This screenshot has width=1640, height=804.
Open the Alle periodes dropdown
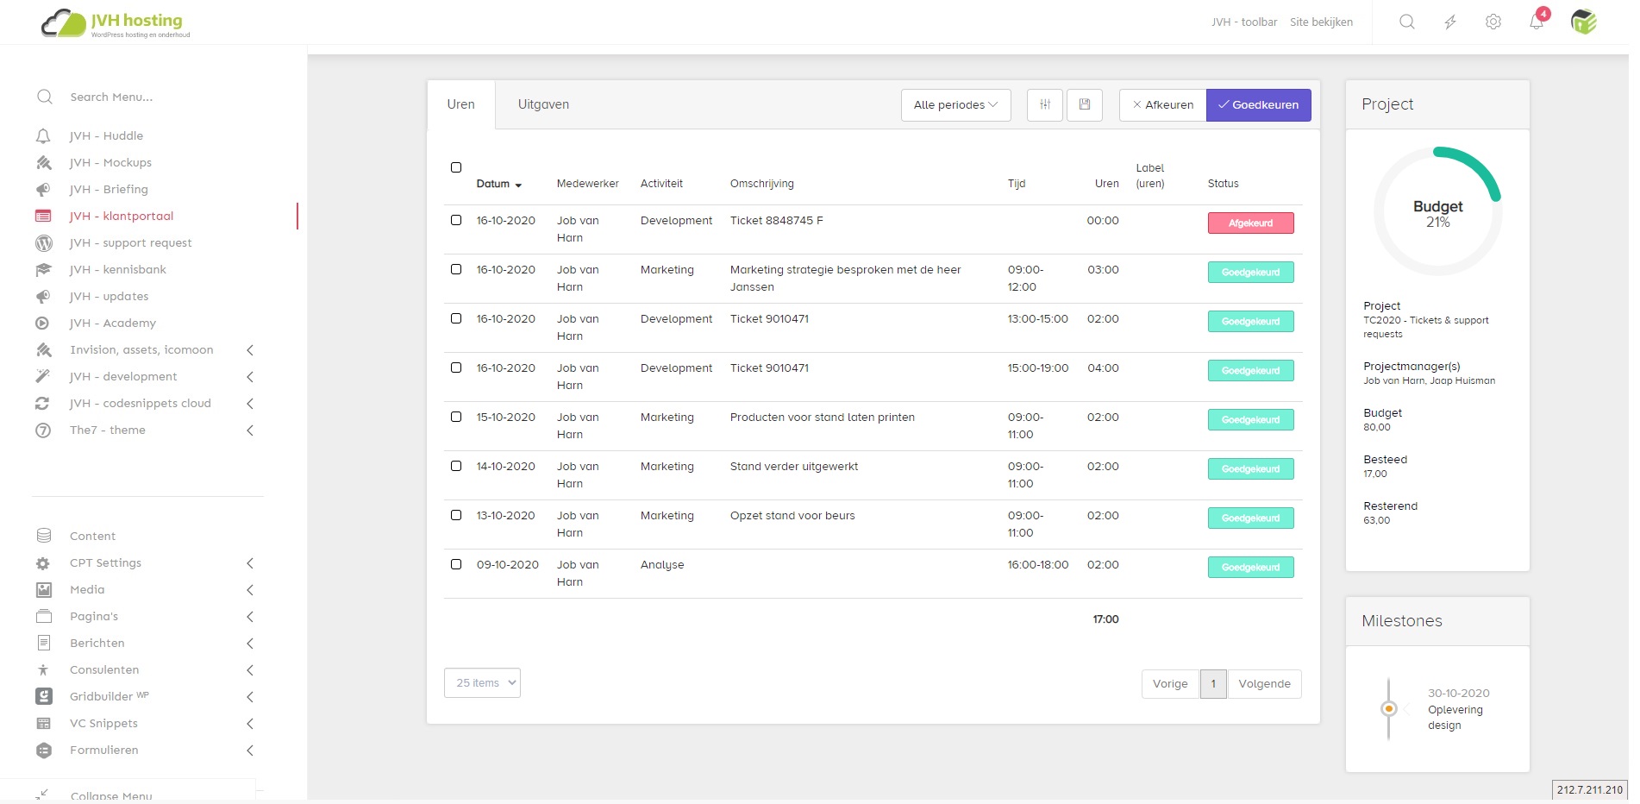[x=955, y=105]
